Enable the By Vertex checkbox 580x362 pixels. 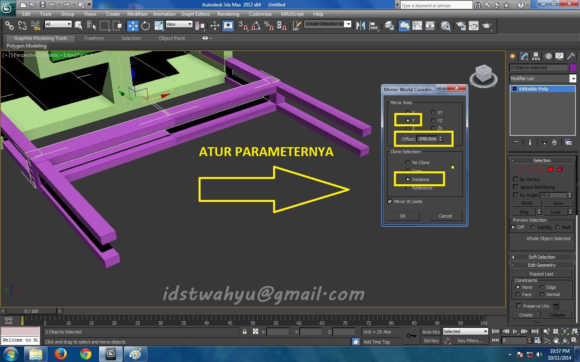pyautogui.click(x=516, y=179)
